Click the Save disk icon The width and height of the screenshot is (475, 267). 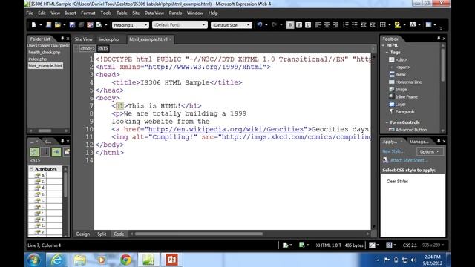coord(72,24)
